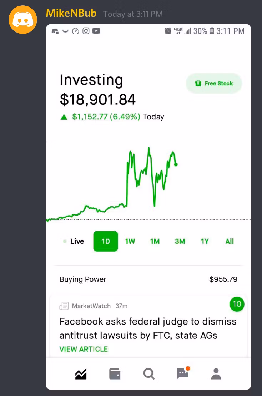Toggle the Live chart view
The image size is (262, 396).
74,241
